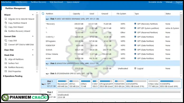The image size is (184, 103).
Task: Click the Type column header
Action: (137, 14)
